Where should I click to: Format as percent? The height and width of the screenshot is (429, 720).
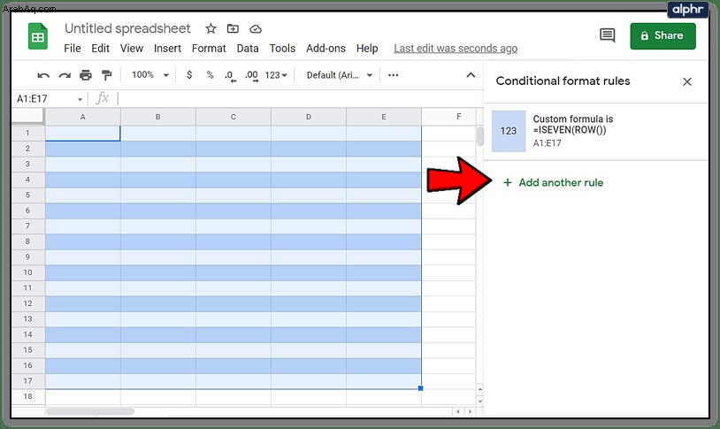(210, 75)
